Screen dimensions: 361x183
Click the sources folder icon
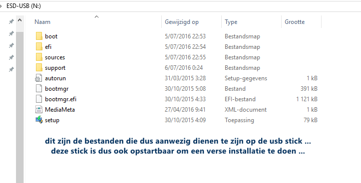click(39, 57)
